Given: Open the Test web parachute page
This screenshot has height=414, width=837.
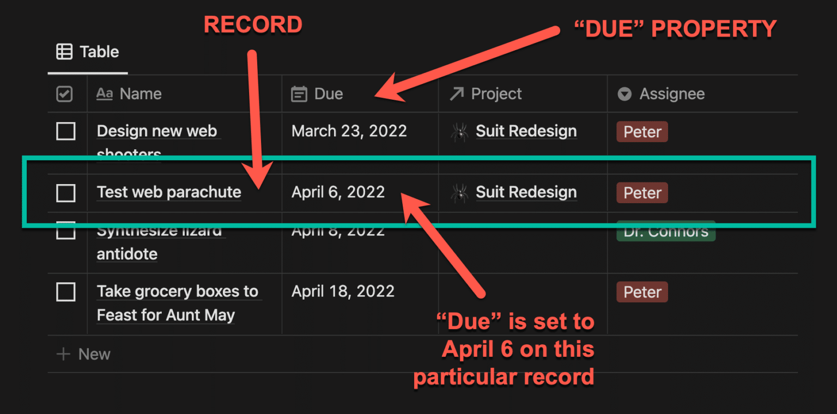Looking at the screenshot, I should [169, 192].
